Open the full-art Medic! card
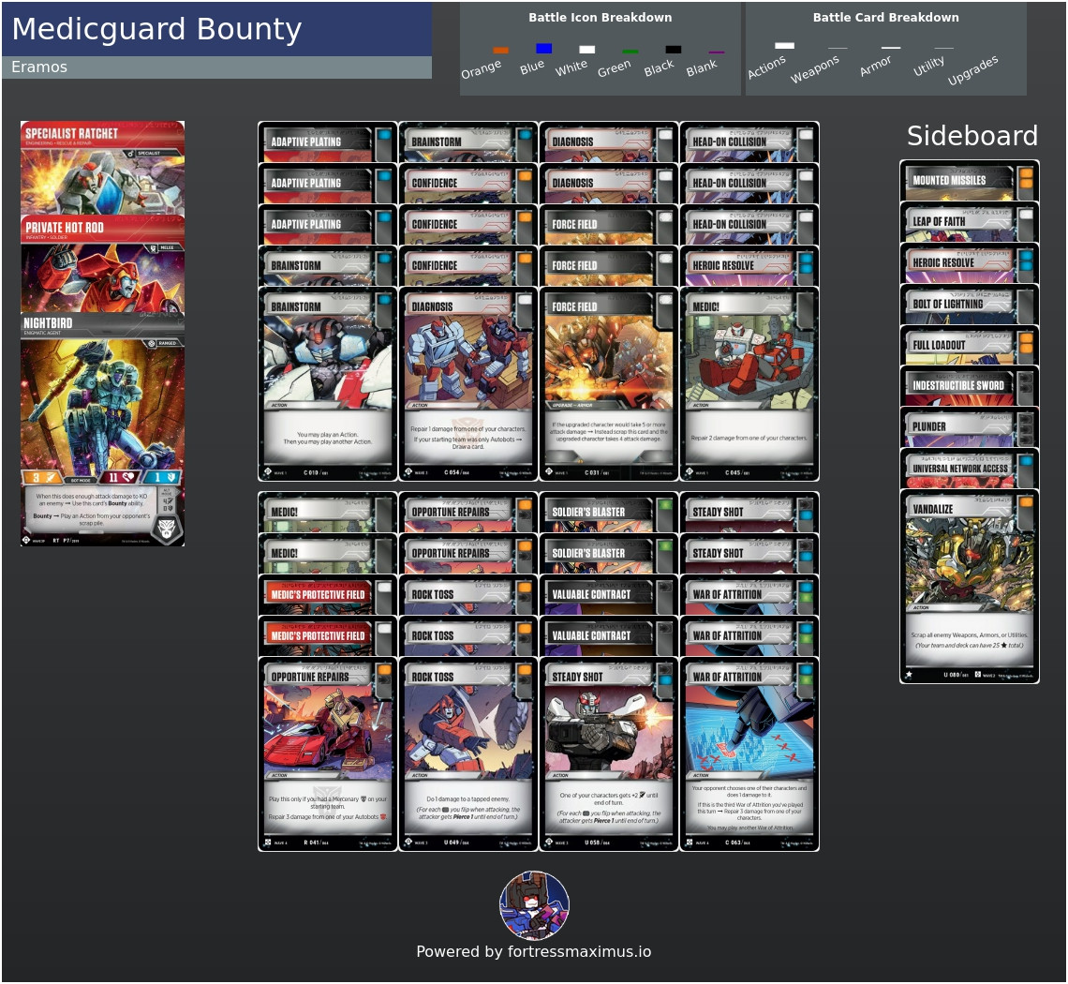This screenshot has height=984, width=1068. [749, 384]
